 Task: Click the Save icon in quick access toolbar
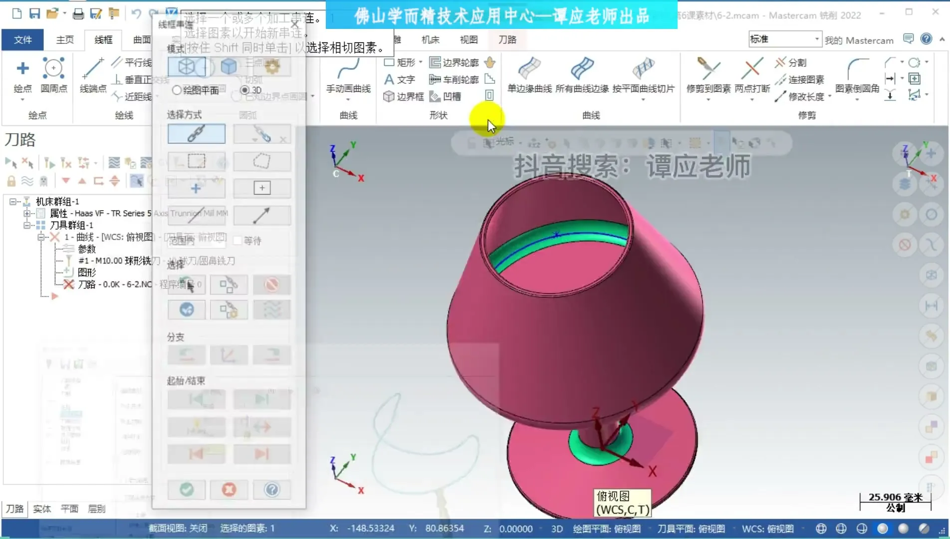coord(34,13)
